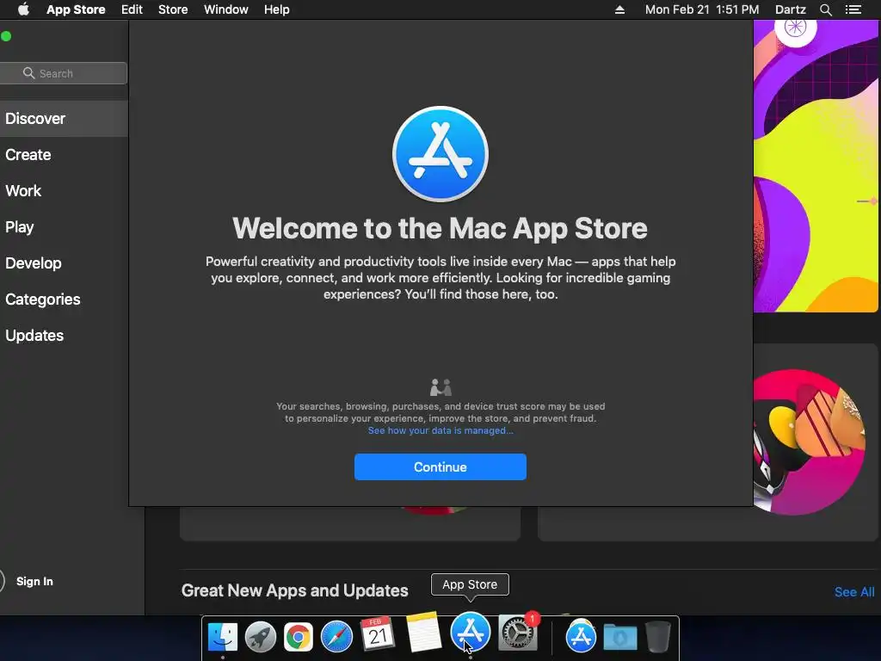Open Calendar from the Dock
The width and height of the screenshot is (881, 661).
377,634
